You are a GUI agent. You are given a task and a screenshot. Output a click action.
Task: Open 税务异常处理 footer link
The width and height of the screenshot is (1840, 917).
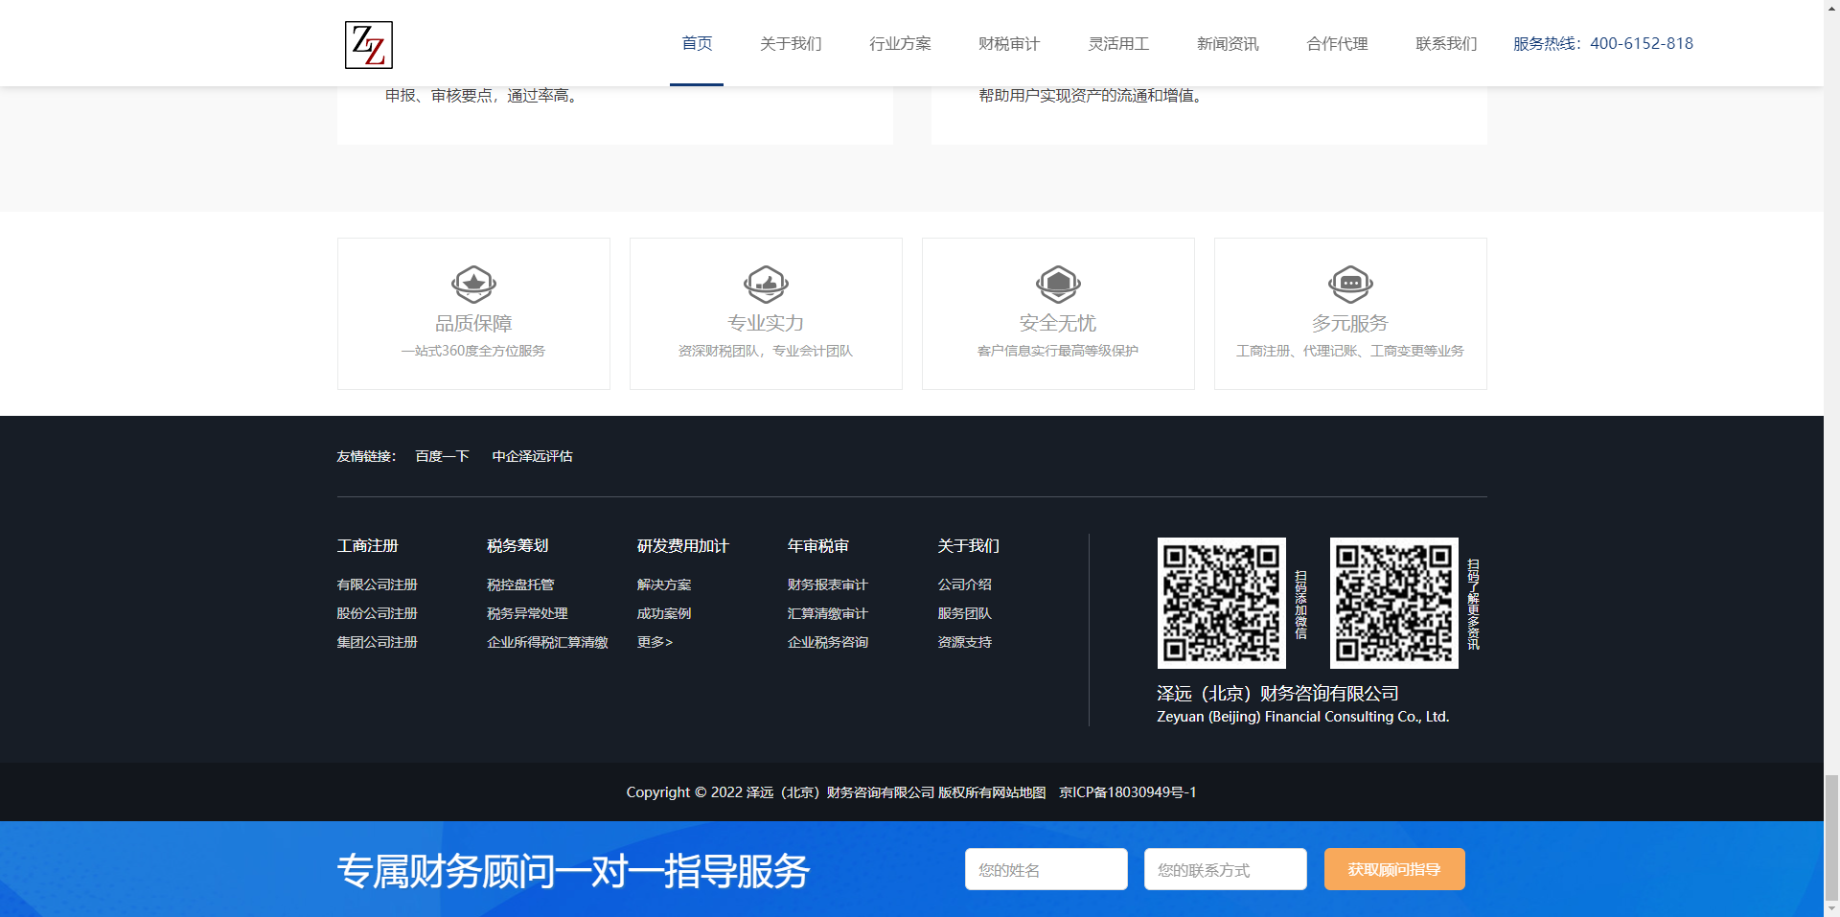[527, 613]
